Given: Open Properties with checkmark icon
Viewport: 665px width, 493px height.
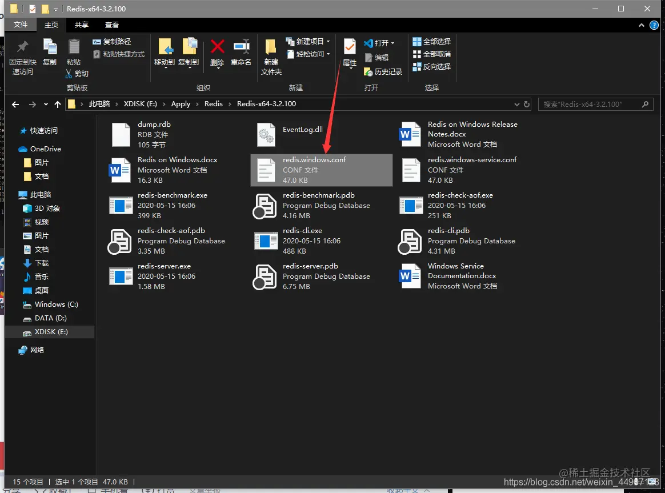Looking at the screenshot, I should point(350,53).
